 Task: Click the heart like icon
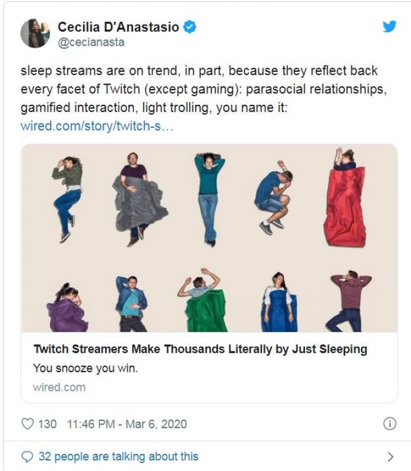(27, 423)
